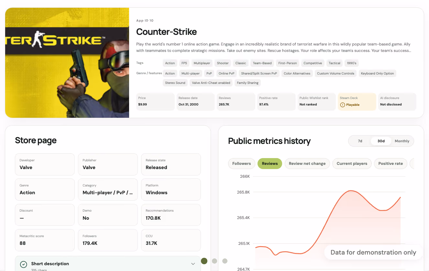Click the 265.8K chart axis label
This screenshot has height=271, width=429.
click(243, 192)
